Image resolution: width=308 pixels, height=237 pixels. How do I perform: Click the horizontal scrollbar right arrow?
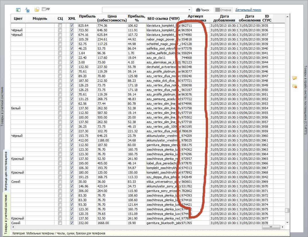[283, 227]
